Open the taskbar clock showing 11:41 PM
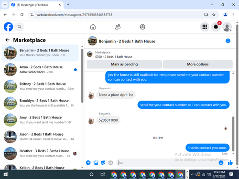Viewport: 239px width, 179px height. point(219,174)
